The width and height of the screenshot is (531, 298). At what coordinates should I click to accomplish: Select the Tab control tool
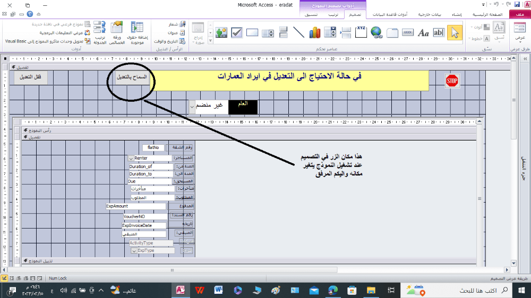[x=392, y=33]
